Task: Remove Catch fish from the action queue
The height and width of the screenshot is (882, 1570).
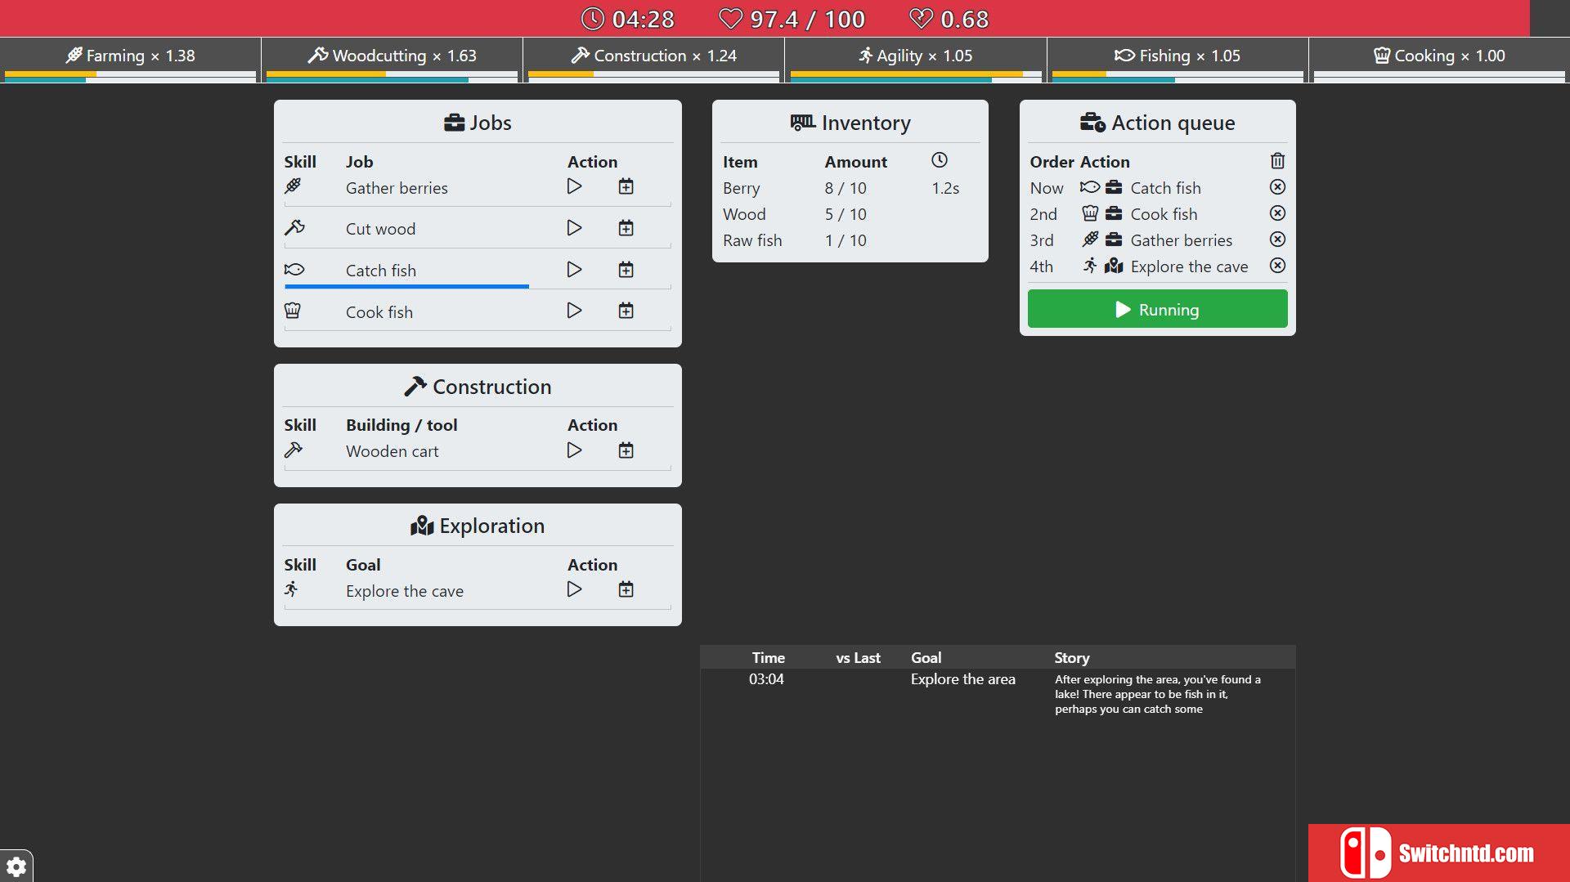Action: (1277, 187)
